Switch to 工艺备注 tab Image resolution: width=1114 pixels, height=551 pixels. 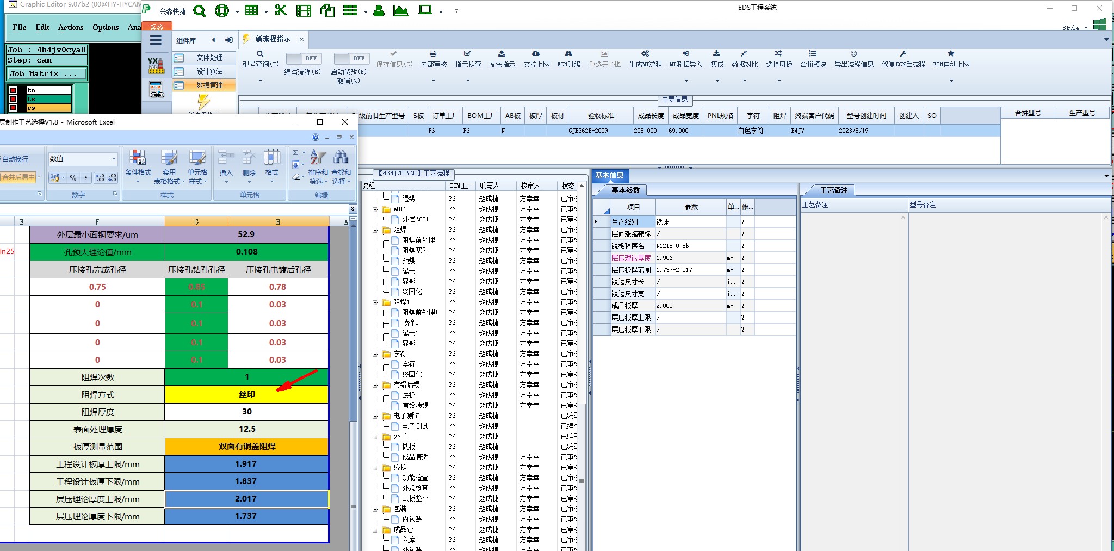coord(834,190)
